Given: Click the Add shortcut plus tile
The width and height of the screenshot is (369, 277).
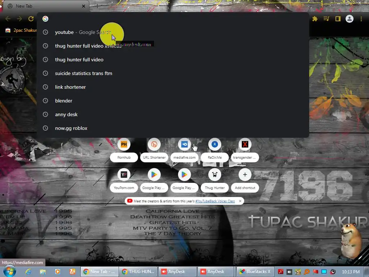Looking at the screenshot, I should pos(245,180).
